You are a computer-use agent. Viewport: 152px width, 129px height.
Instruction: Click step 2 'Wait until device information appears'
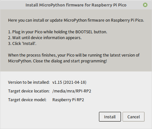(45, 38)
